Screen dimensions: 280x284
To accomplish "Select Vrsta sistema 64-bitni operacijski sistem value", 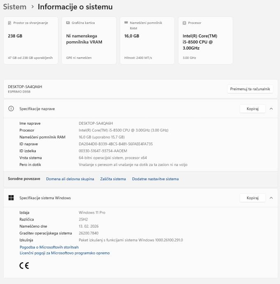I will [113, 158].
